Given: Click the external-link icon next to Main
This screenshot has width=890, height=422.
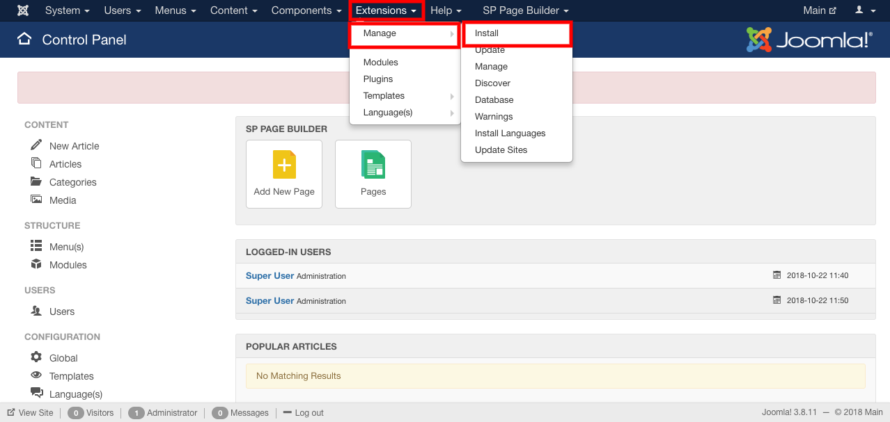Looking at the screenshot, I should tap(832, 10).
